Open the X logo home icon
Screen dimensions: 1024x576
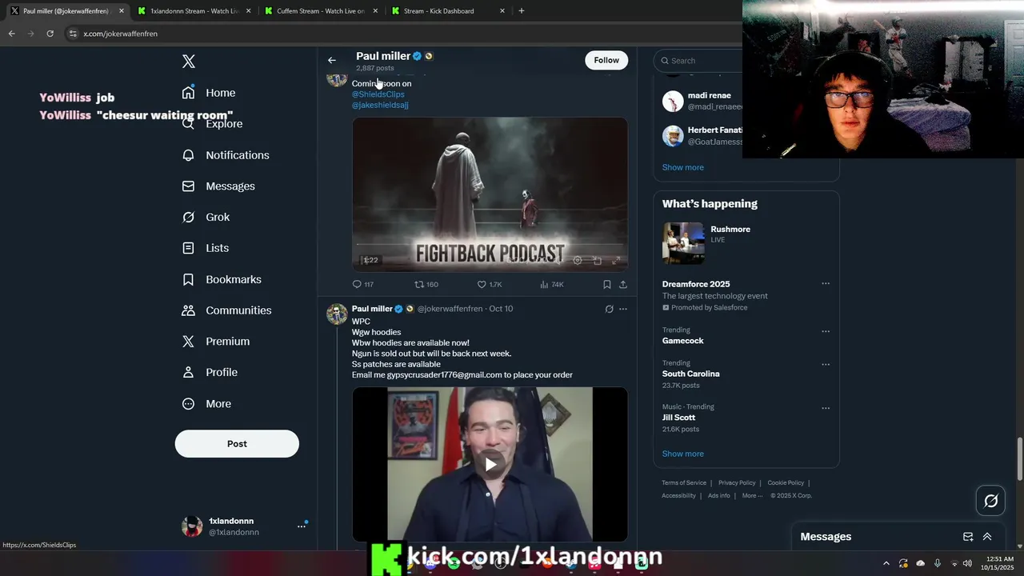189,62
